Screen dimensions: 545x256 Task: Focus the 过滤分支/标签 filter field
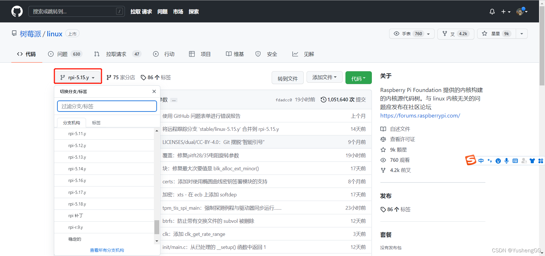click(x=107, y=106)
